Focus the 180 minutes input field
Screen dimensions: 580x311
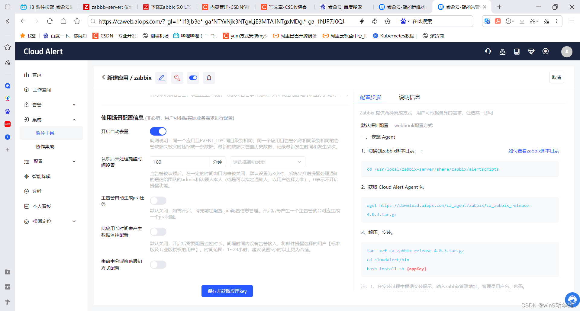click(x=179, y=162)
